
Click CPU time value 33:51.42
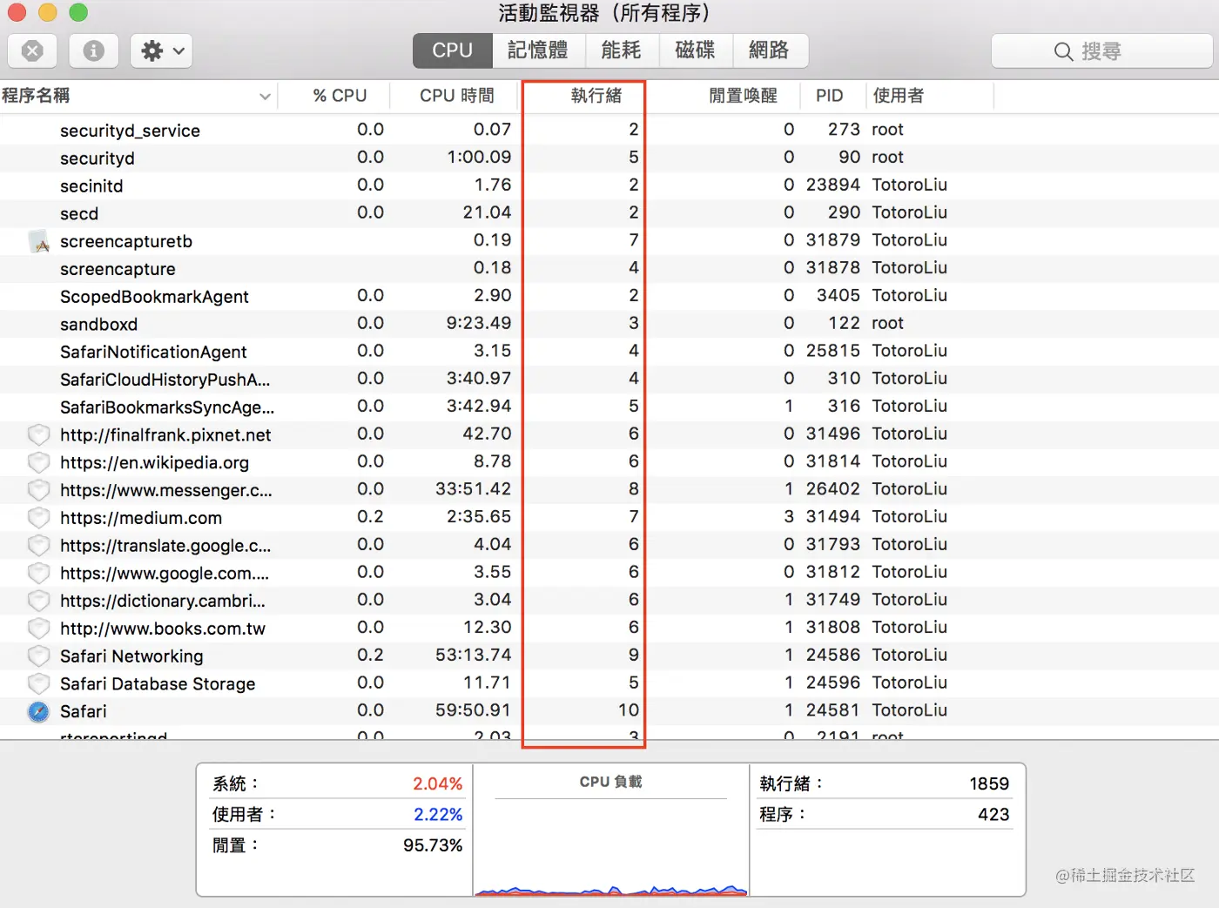click(x=473, y=489)
